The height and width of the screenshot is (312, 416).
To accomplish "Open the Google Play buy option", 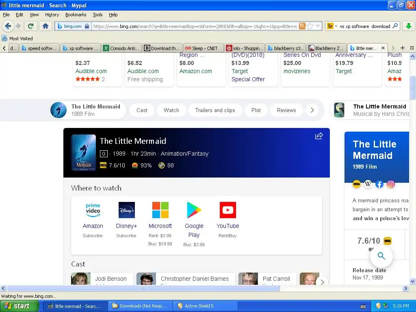I will pyautogui.click(x=194, y=224).
